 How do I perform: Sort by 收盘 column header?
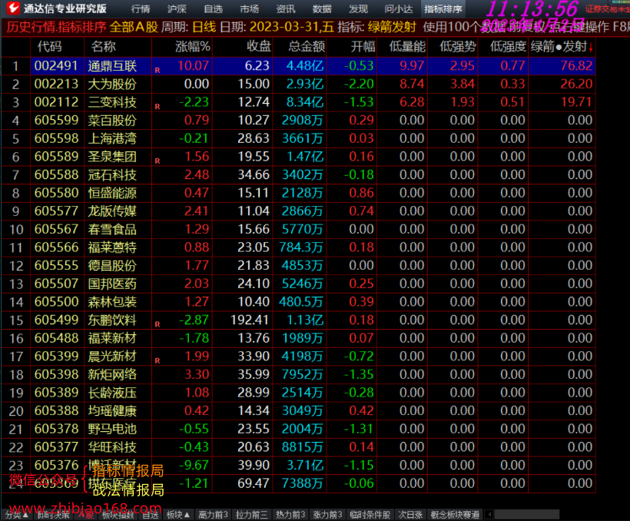[259, 47]
